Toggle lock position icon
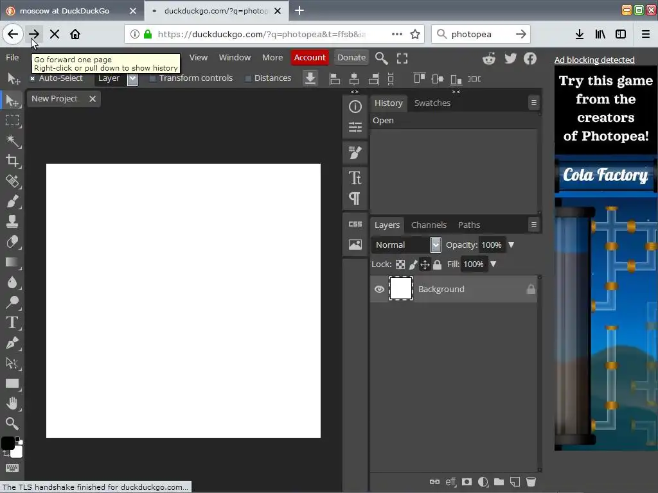Screen dimensions: 658x493 [425, 264]
